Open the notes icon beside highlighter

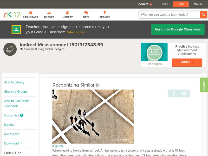pos(184,93)
